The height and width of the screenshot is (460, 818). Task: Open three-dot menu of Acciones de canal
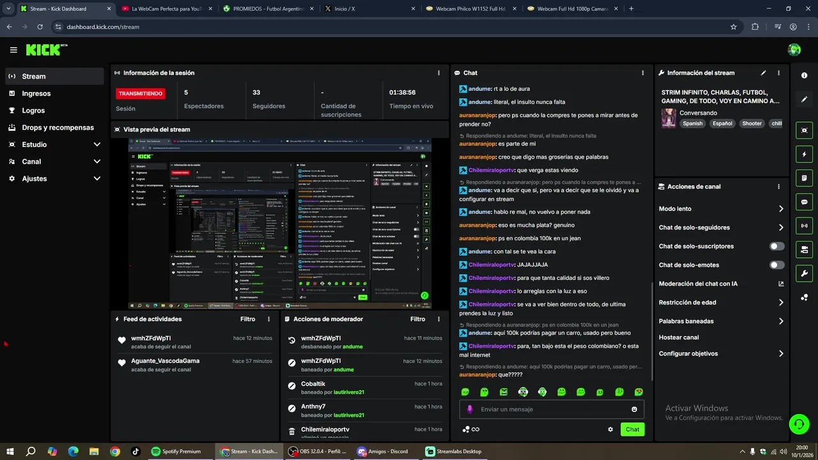tap(778, 187)
